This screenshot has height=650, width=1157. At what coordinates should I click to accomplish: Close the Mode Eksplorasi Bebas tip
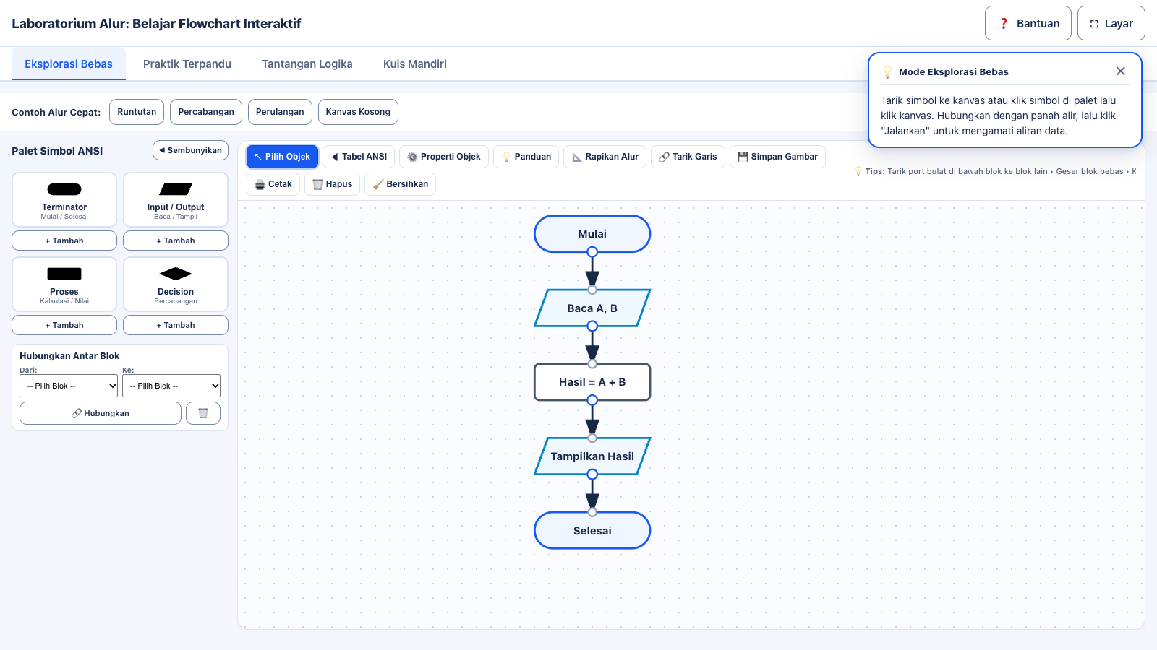coord(1121,71)
